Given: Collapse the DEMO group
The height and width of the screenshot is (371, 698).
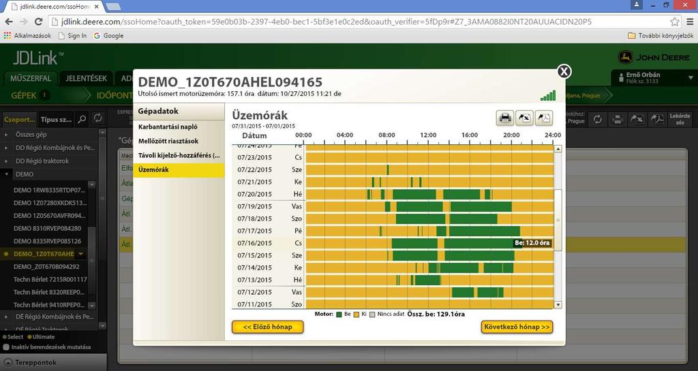Looking at the screenshot, I should (x=6, y=174).
